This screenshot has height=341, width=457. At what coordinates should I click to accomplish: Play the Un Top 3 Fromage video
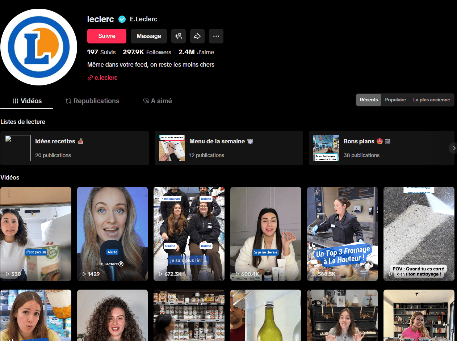pos(342,233)
